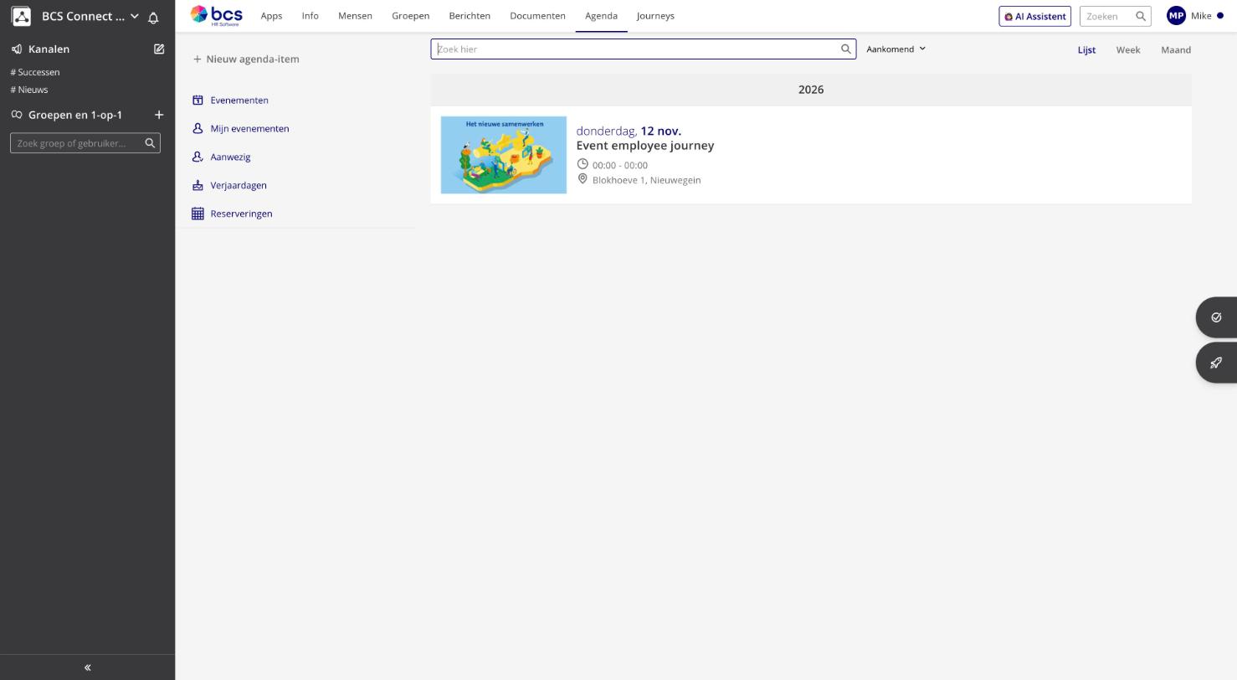Open the Aanwezig list
Viewport: 1237px width, 680px height.
pos(230,157)
